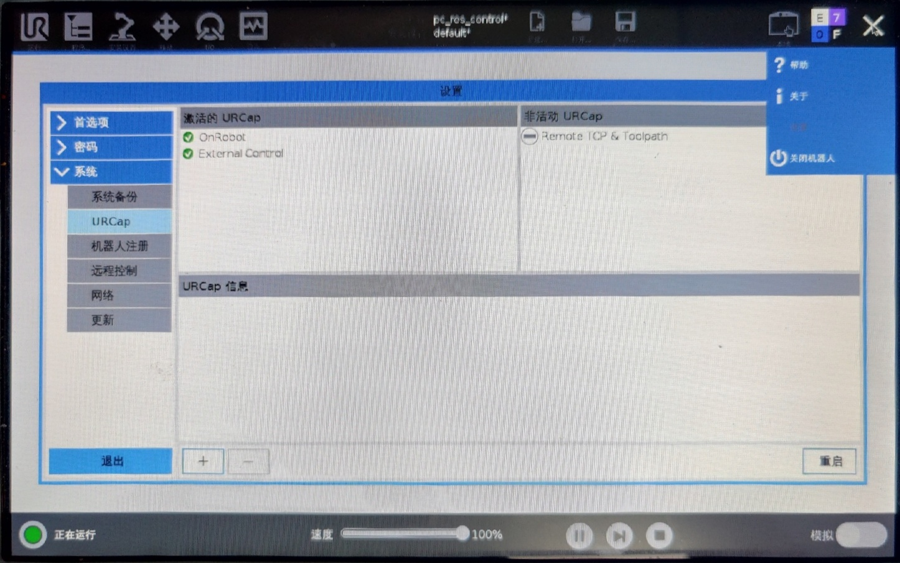This screenshot has width=900, height=563.
Task: Click the program name pc_ros_control
Action: pos(470,19)
